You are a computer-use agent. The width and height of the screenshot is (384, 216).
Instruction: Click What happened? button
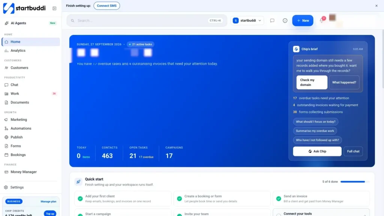344,82
